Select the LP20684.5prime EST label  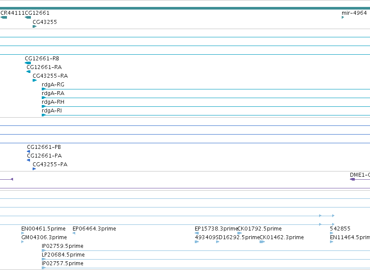pos(63,255)
